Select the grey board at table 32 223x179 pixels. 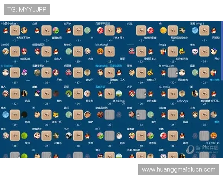(x=110, y=114)
